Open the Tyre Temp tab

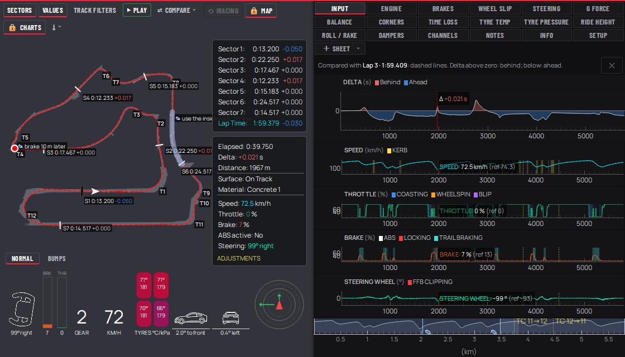[494, 22]
